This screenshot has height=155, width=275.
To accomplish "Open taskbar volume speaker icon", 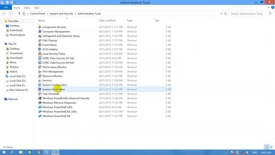I will point(247,152).
